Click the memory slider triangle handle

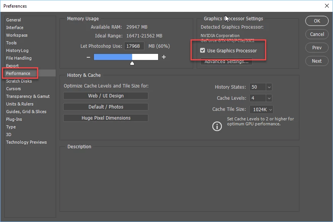coord(132,63)
